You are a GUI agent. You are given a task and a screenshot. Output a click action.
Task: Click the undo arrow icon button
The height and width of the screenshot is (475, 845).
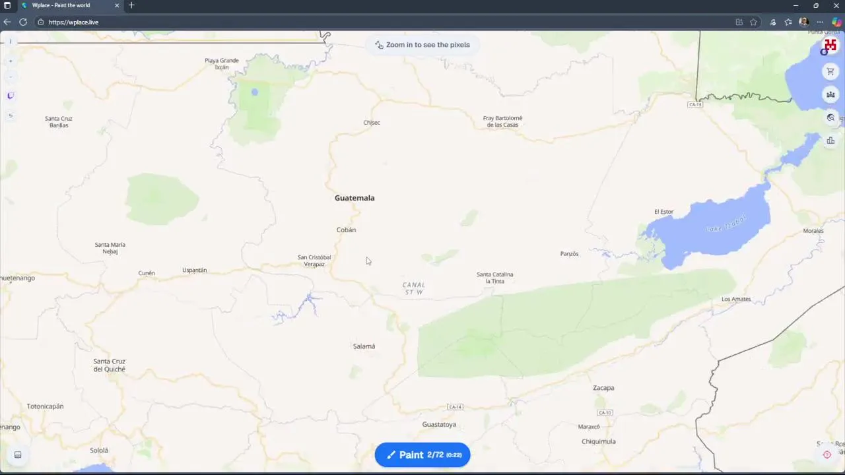tap(11, 115)
